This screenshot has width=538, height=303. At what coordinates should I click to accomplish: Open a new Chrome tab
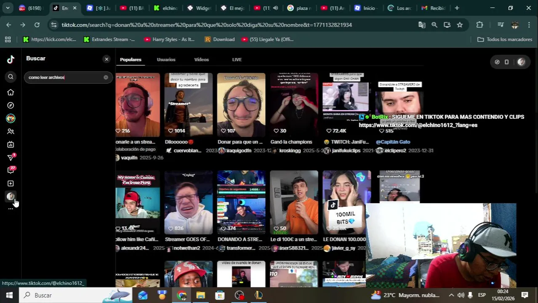click(457, 8)
